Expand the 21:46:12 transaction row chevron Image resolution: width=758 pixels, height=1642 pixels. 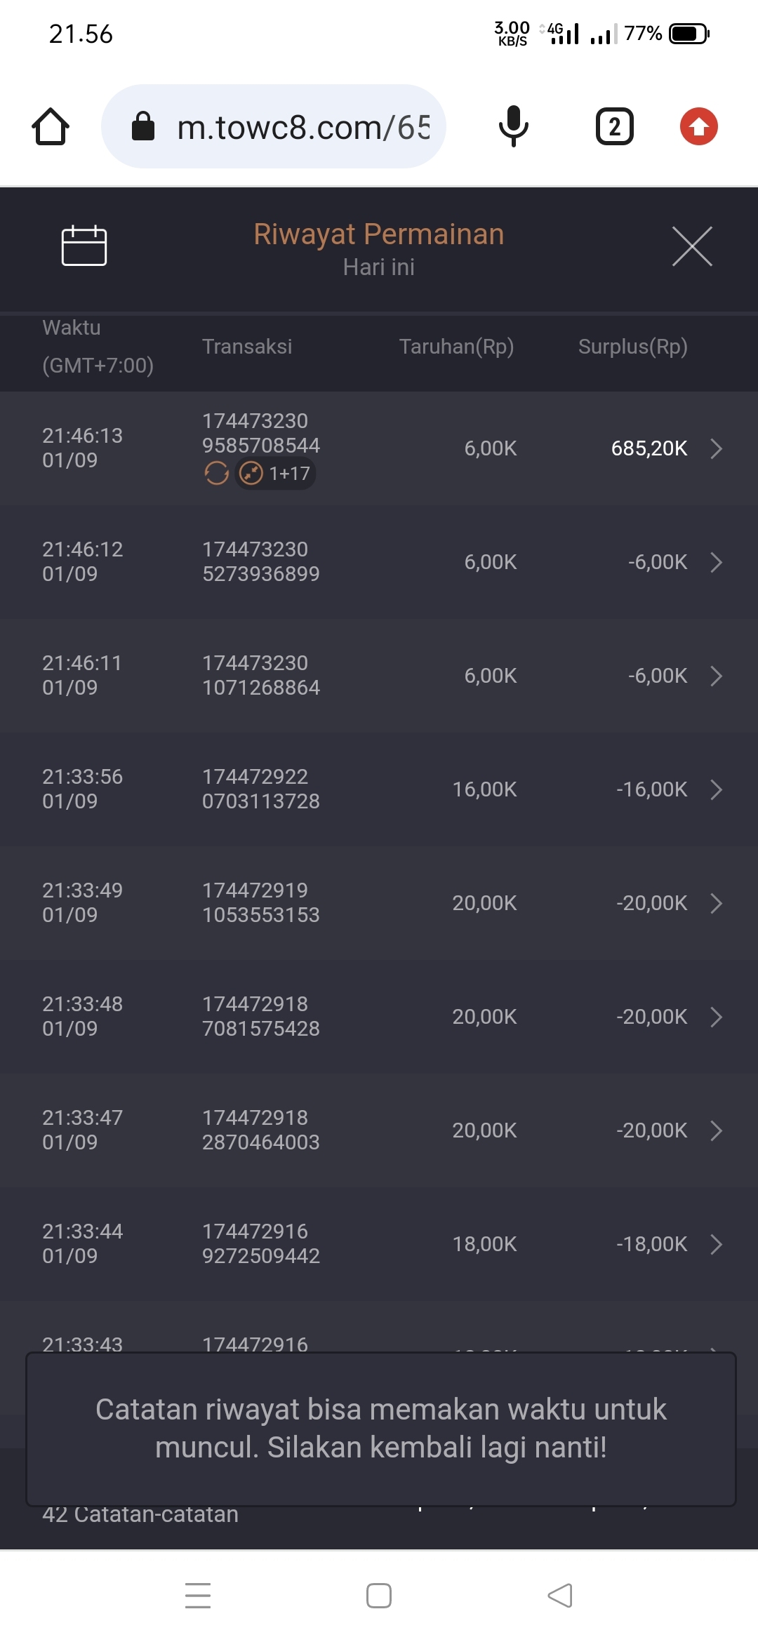click(716, 562)
